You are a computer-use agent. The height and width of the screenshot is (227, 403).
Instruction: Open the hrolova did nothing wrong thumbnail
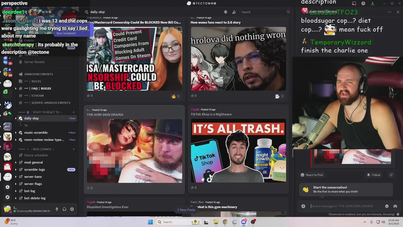pos(238,59)
